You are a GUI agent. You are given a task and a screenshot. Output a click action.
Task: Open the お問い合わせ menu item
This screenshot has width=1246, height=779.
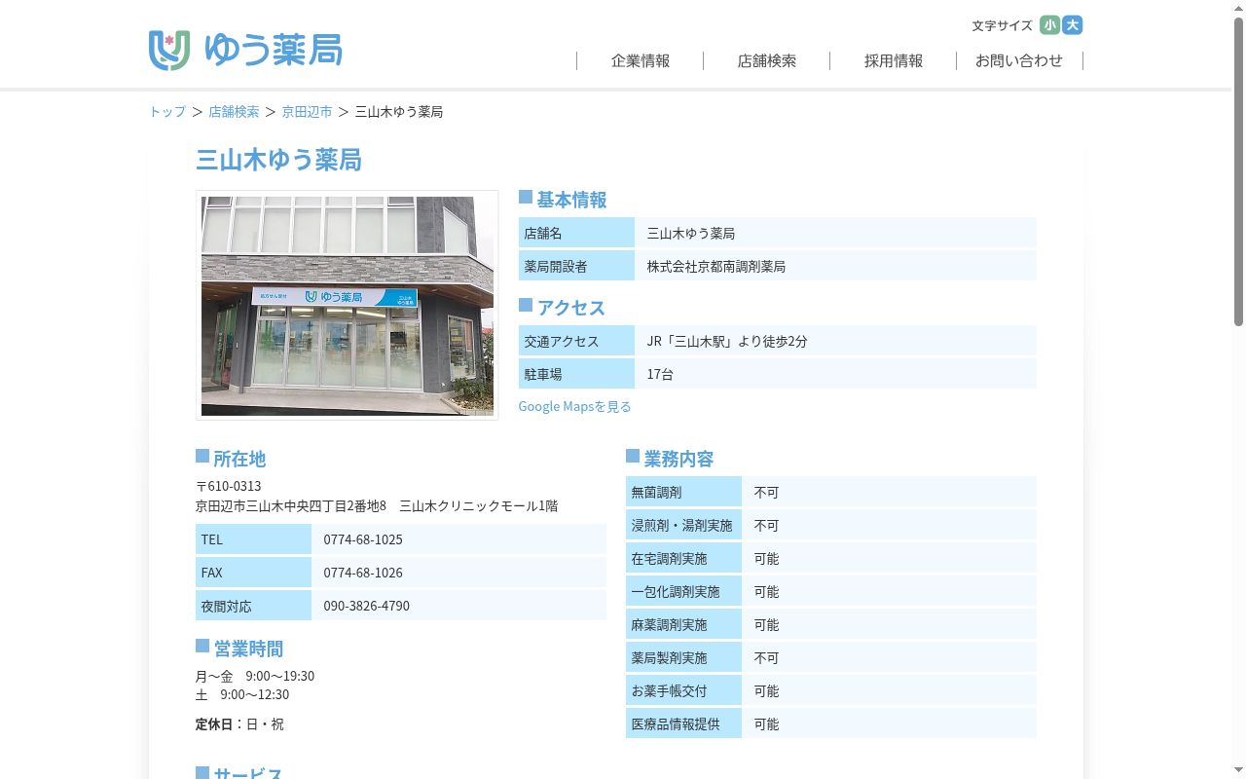click(x=1019, y=60)
